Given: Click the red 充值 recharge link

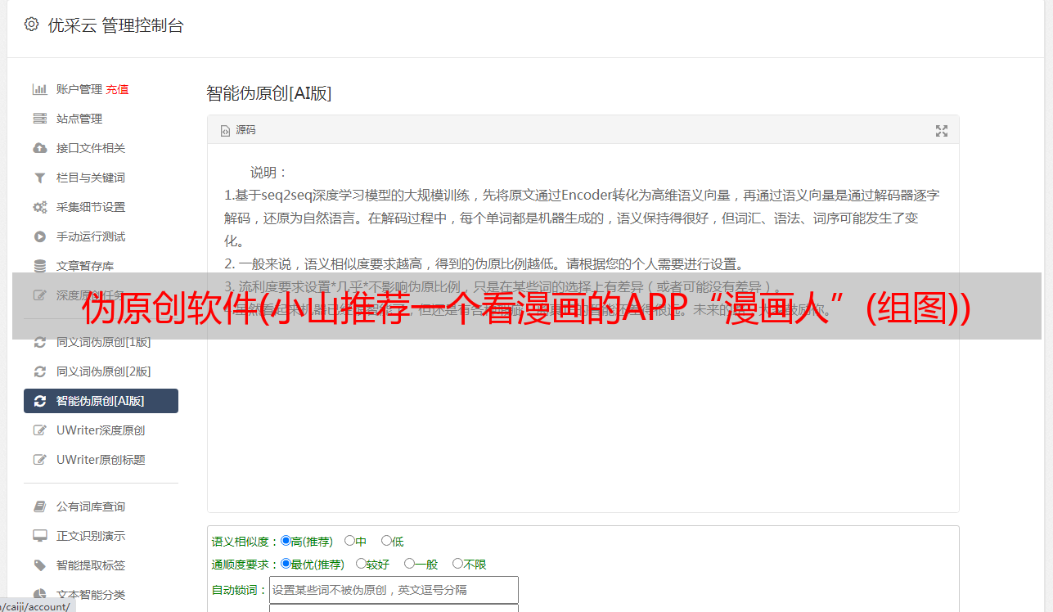Looking at the screenshot, I should pos(117,89).
